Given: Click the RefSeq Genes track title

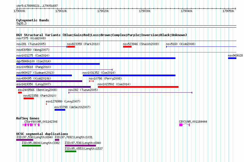Looking at the screenshot, I should coord(28,118).
